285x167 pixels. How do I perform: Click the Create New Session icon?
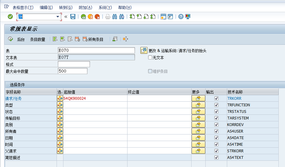pos(163,17)
